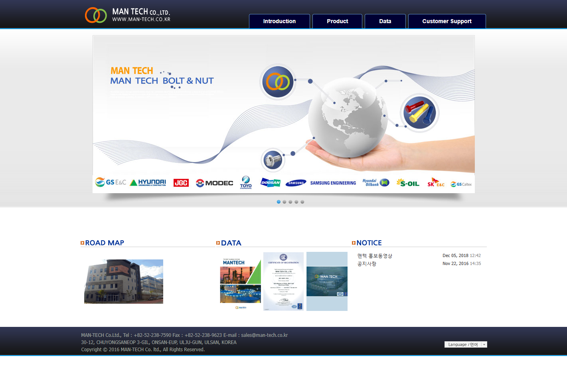The height and width of the screenshot is (366, 567).
Task: Select the second slider pagination dot
Action: (x=284, y=202)
